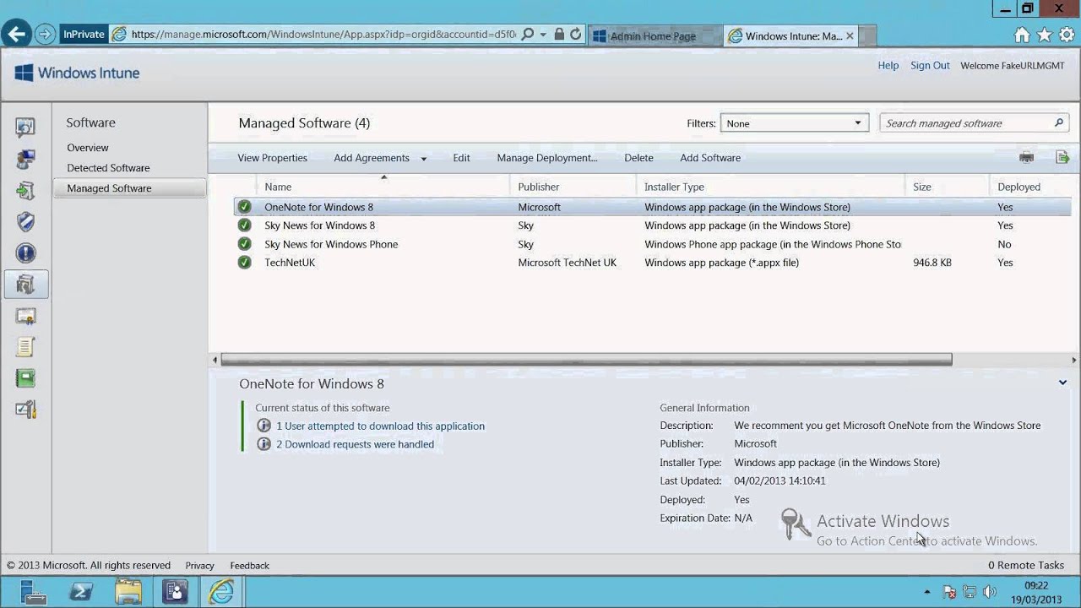The height and width of the screenshot is (608, 1081).
Task: Click the browser forward arrow button
Action: [x=45, y=35]
